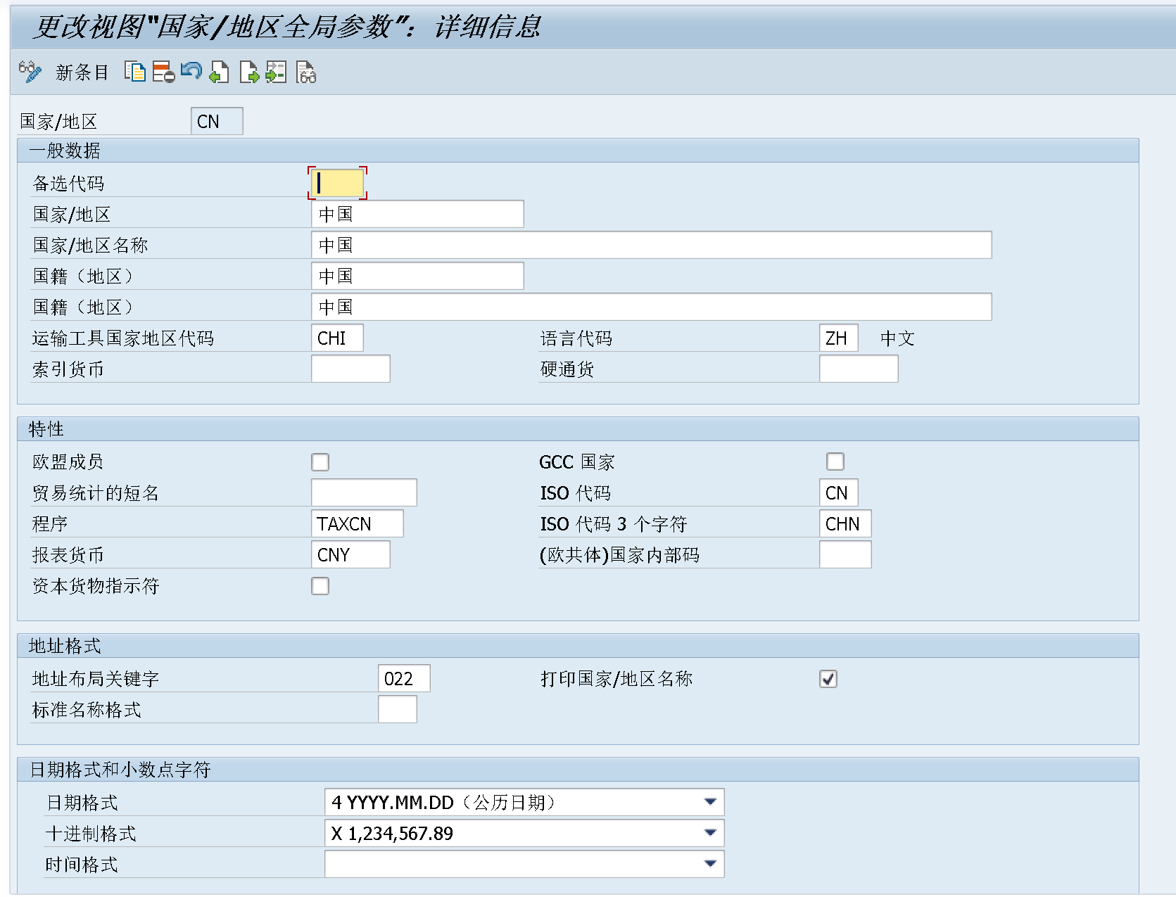Click the 国家/地区名称 long field
This screenshot has height=897, width=1176.
pos(651,245)
